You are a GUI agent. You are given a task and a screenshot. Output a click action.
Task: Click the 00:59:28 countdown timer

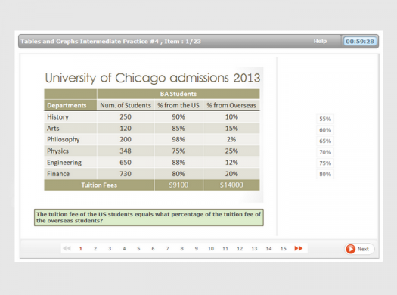pos(360,42)
